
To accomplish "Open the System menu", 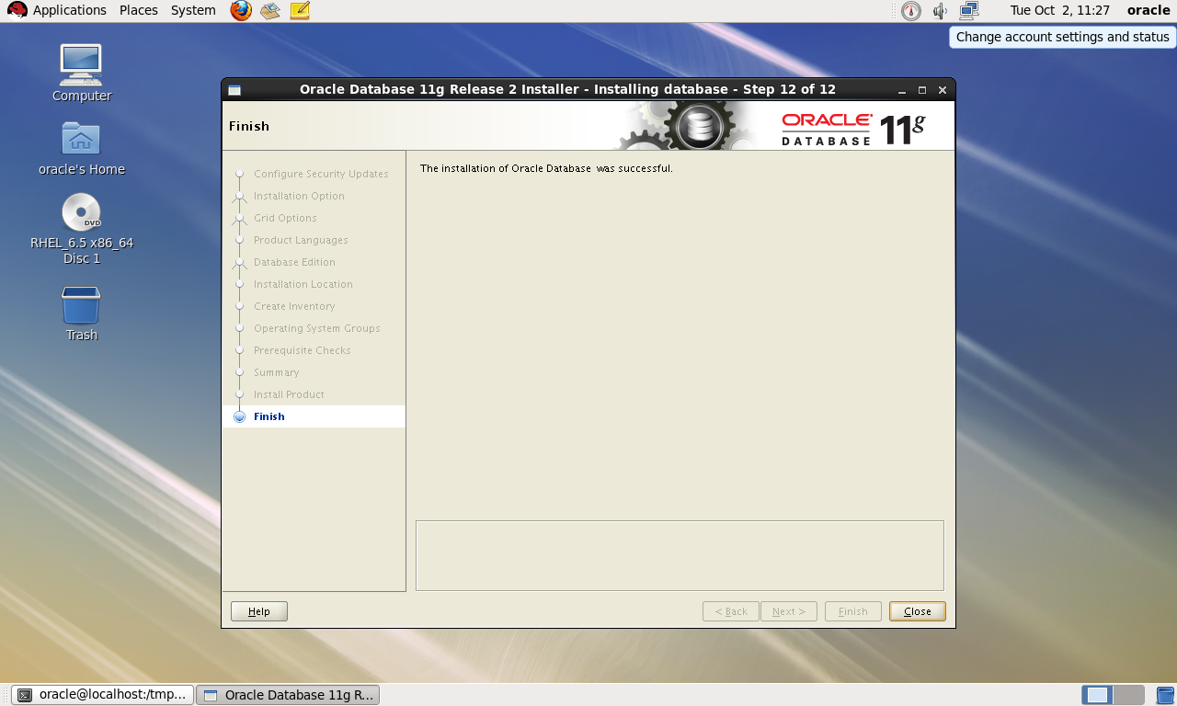I will coord(193,10).
